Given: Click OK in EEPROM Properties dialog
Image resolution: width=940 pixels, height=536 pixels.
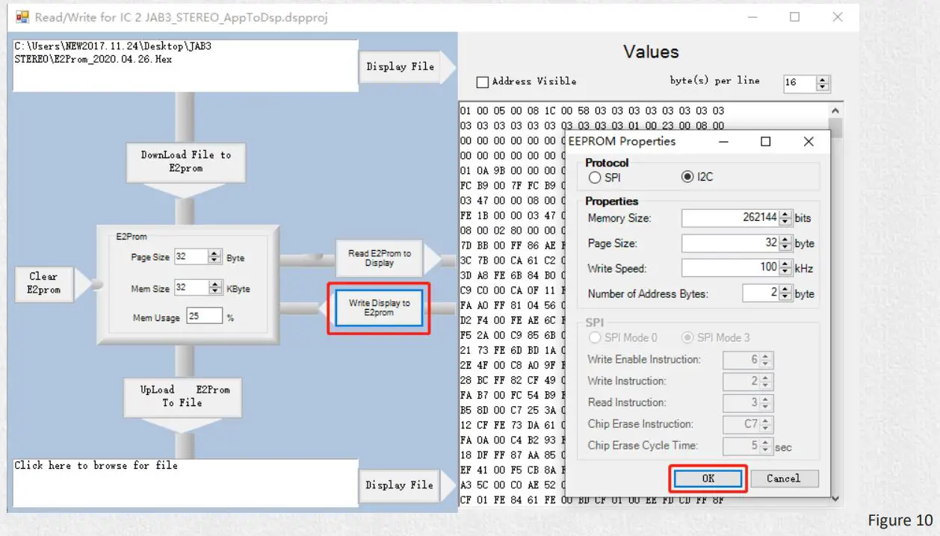Looking at the screenshot, I should click(708, 479).
